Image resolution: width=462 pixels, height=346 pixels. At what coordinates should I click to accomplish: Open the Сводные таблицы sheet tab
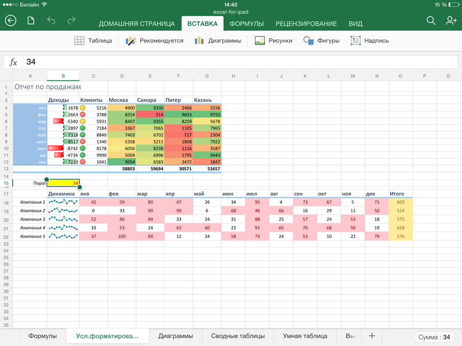pos(238,336)
